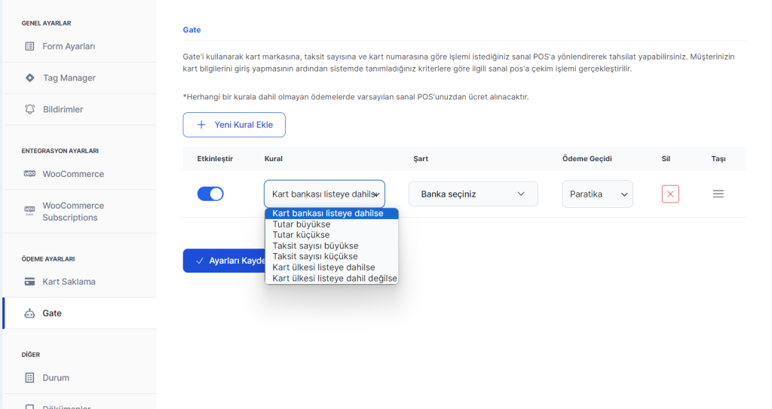Screen dimensions: 772x409
Task: Select Kart ülkesi listeye dahilse option
Action: pyautogui.click(x=323, y=267)
